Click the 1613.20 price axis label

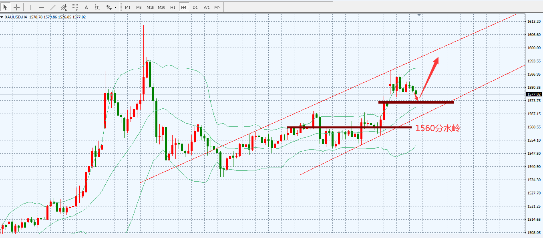534,22
